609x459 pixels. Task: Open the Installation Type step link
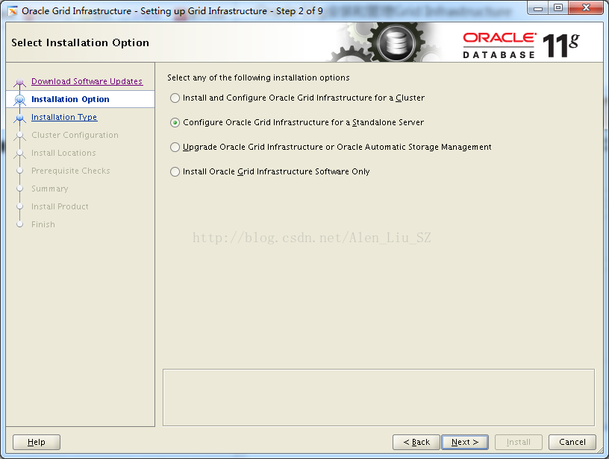64,117
